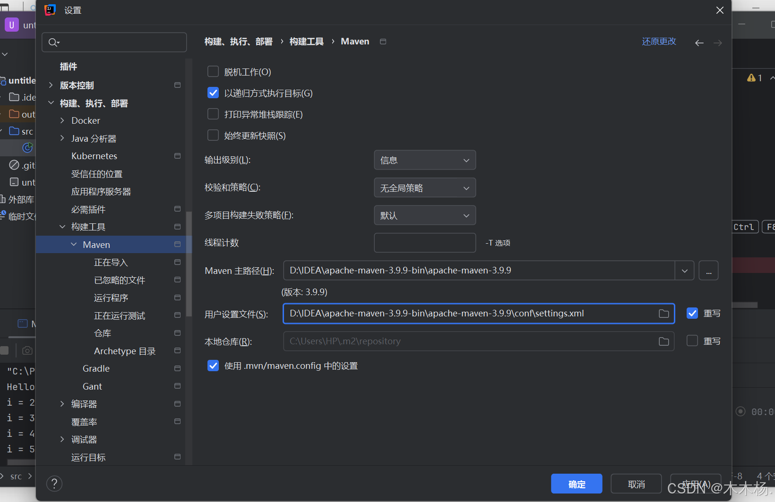Select 受信任的位置 in settings tree
The height and width of the screenshot is (502, 775).
[97, 174]
